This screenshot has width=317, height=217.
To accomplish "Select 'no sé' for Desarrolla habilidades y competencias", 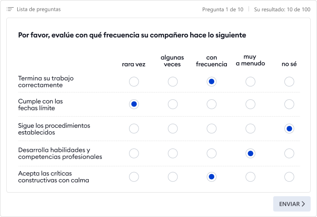I will pyautogui.click(x=289, y=153).
